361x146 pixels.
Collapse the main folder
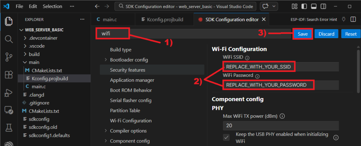pyautogui.click(x=25, y=62)
